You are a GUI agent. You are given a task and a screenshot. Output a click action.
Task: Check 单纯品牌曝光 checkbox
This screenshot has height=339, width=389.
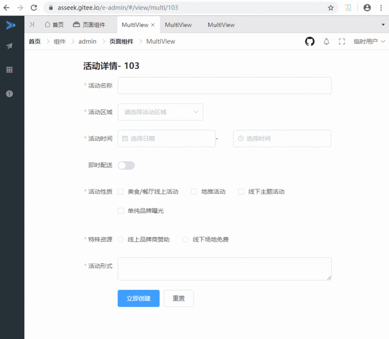tap(121, 211)
